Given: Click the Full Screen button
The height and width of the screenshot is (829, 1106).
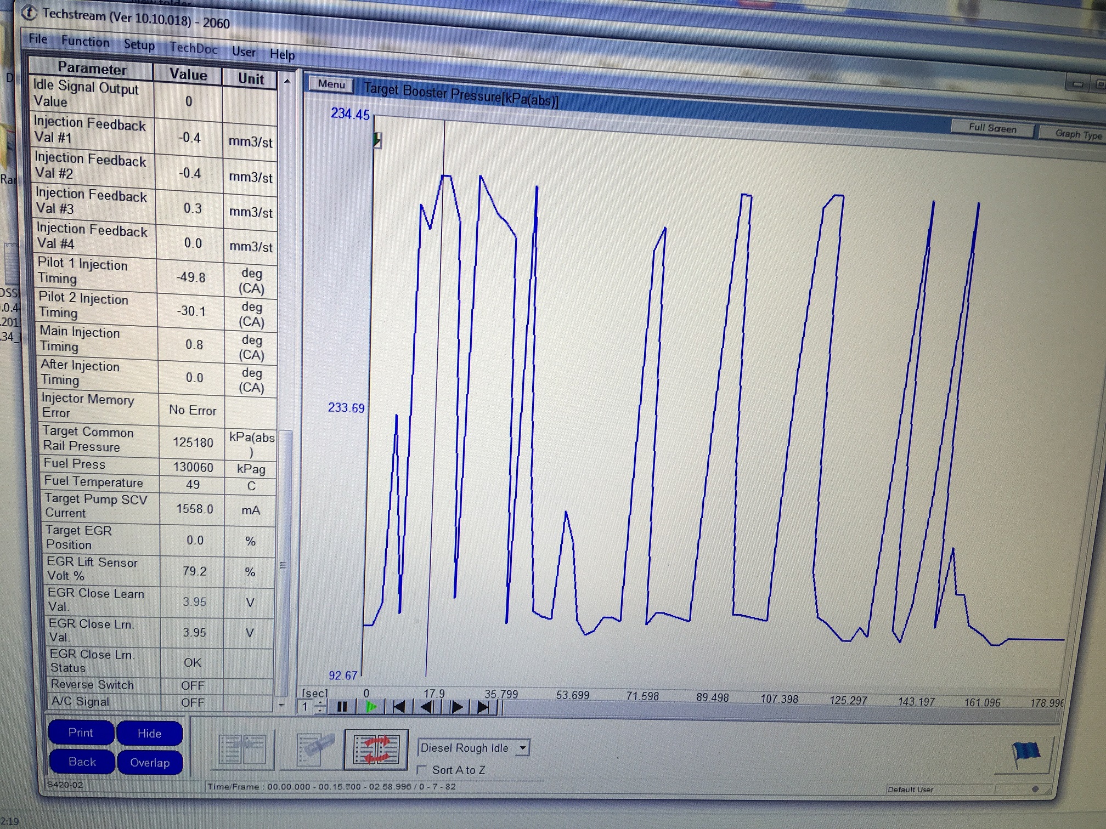Looking at the screenshot, I should (x=992, y=128).
